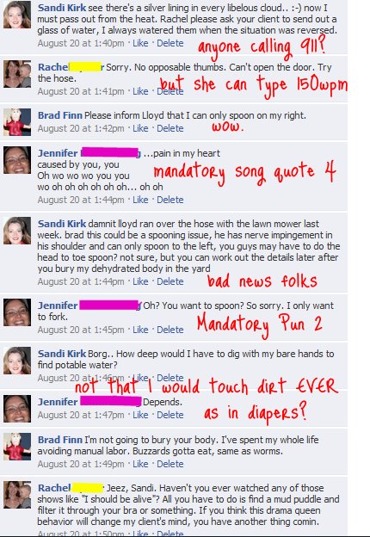
Task: Like Brad Finn's 1:49pm buzzards comment
Action: pyautogui.click(x=140, y=464)
